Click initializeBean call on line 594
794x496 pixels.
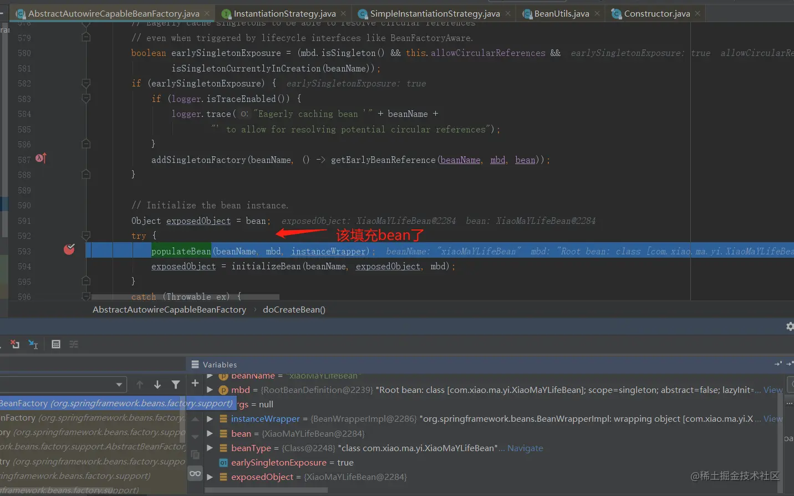(x=266, y=267)
